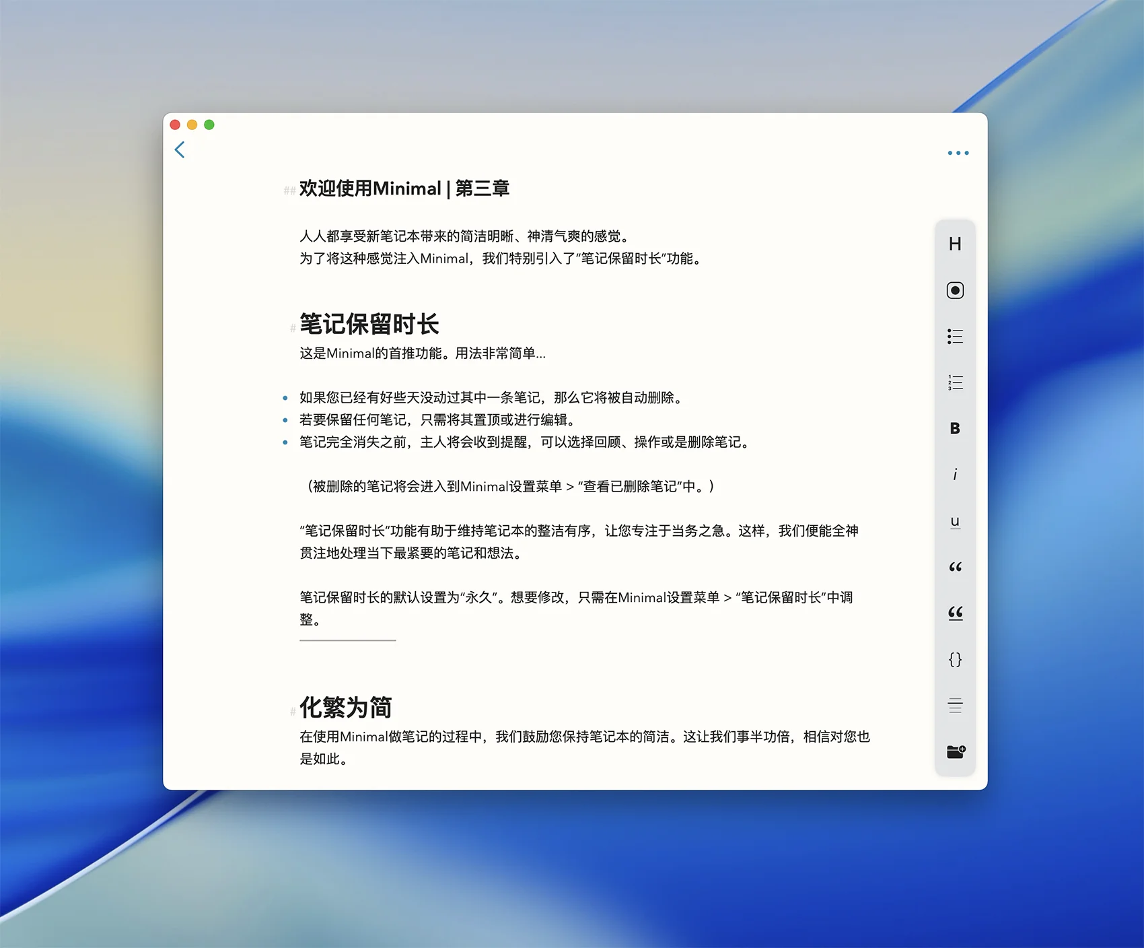The image size is (1144, 948).
Task: Click the plain quotation mark icon
Action: click(x=955, y=567)
